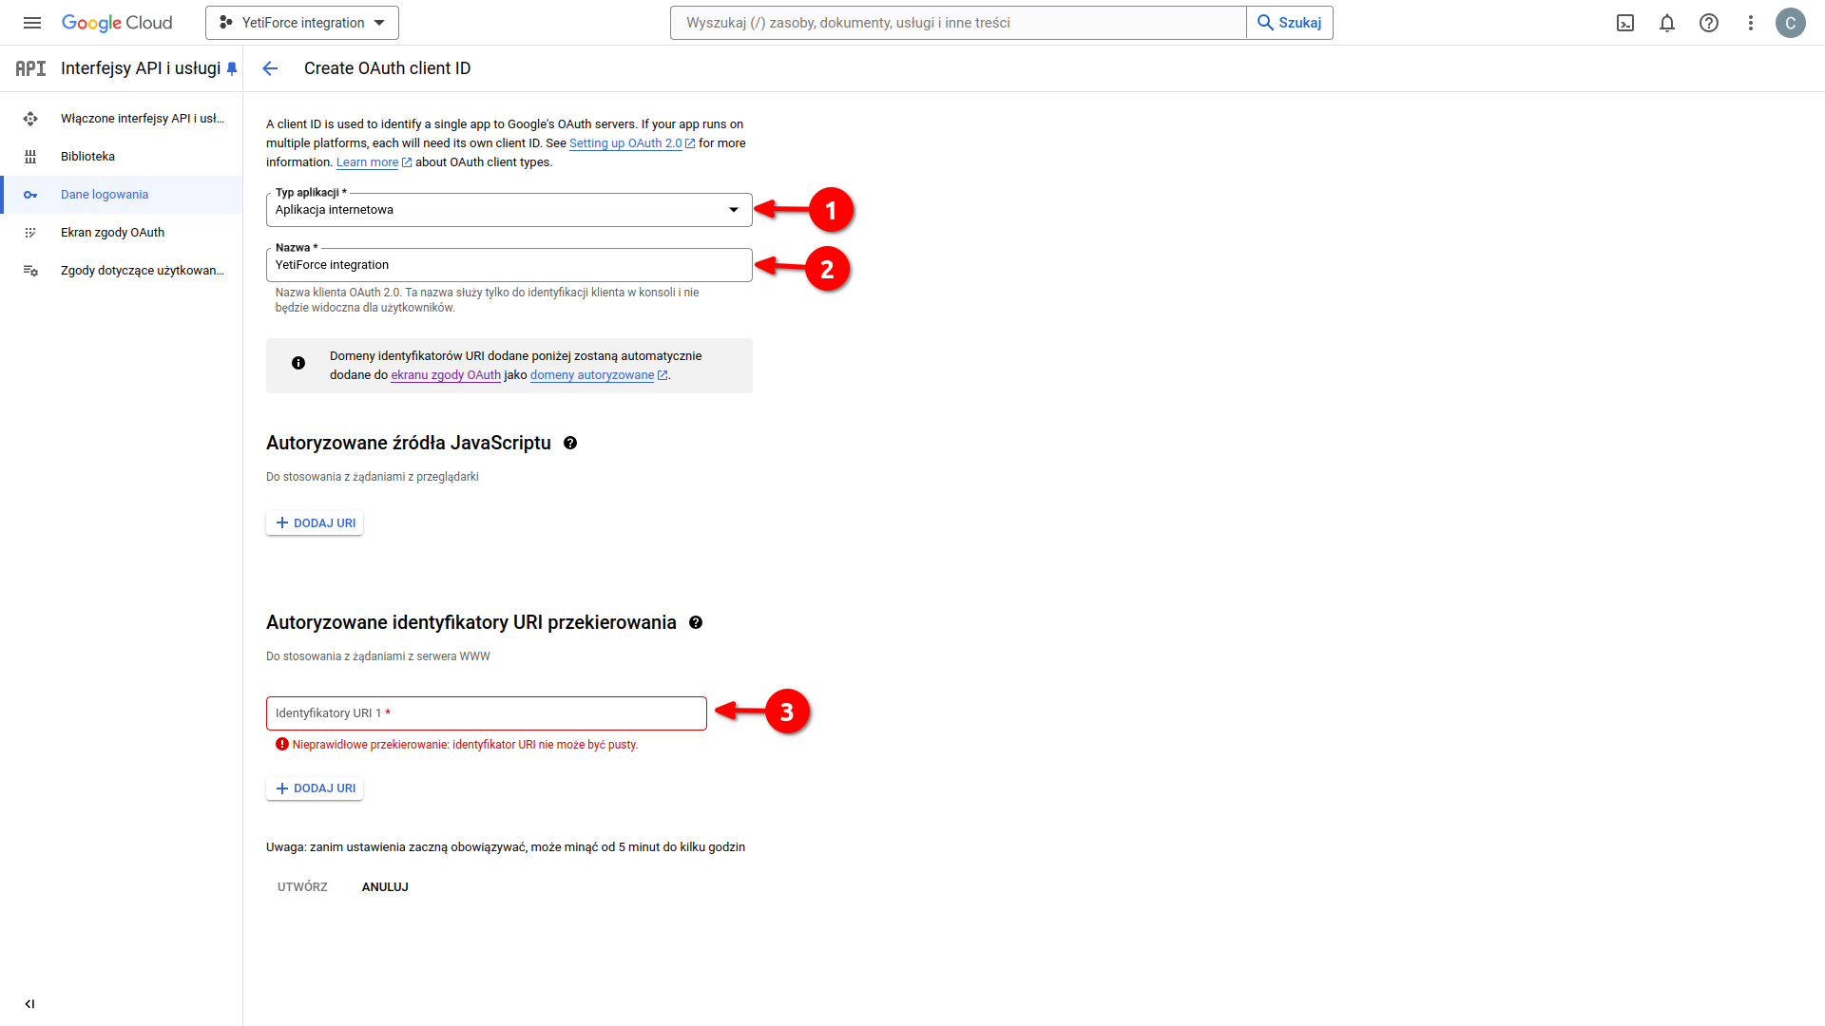Click the Szukaj search button
Screen dimensions: 1825x1026
point(1290,23)
